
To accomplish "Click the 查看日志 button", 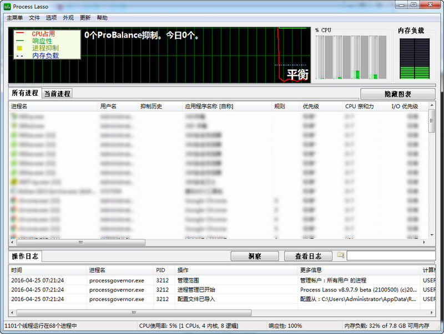I will pyautogui.click(x=308, y=256).
